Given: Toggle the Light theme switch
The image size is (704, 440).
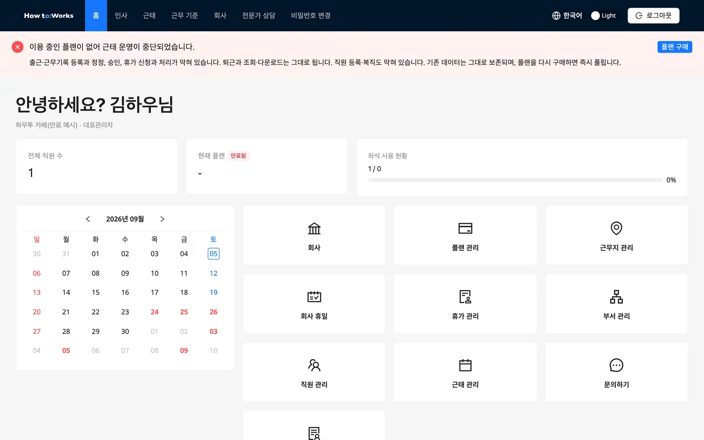Looking at the screenshot, I should click(603, 15).
